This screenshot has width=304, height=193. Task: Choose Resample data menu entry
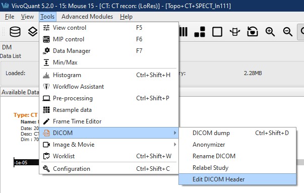point(109,110)
